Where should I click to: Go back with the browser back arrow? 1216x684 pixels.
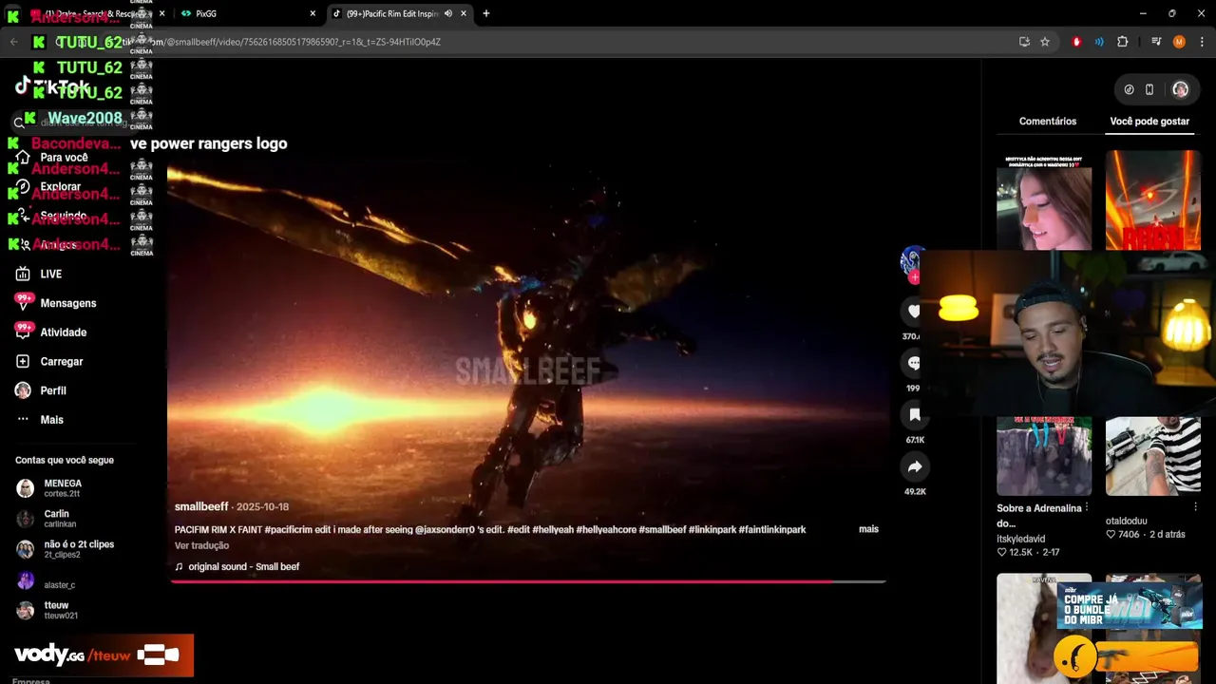(13, 42)
